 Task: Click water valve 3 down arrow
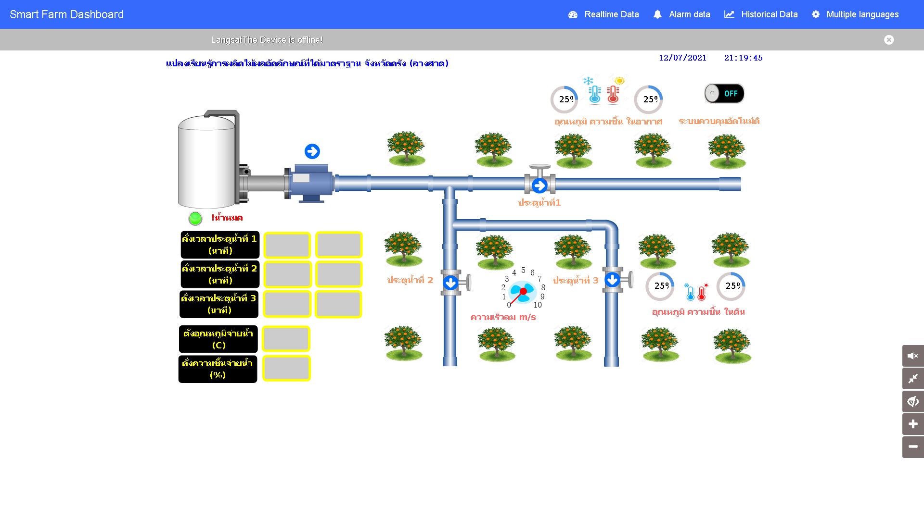[x=612, y=279]
